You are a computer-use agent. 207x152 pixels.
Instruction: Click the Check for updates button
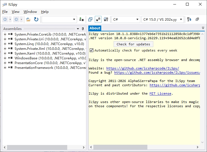133,44
